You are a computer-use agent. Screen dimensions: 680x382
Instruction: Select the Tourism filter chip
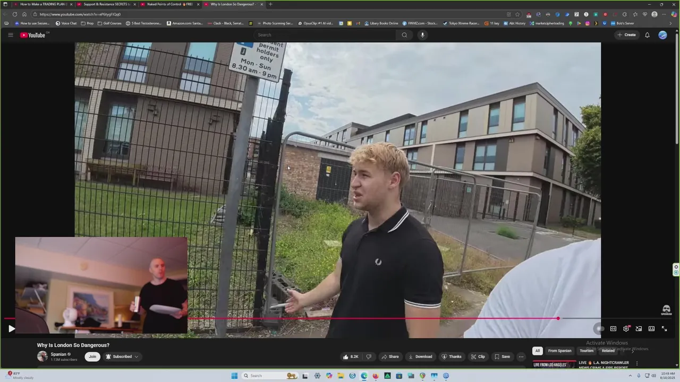pos(586,351)
